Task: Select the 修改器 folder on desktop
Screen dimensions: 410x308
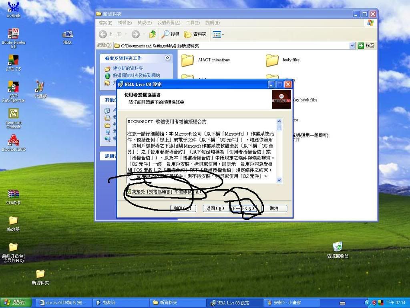Action: [13, 224]
